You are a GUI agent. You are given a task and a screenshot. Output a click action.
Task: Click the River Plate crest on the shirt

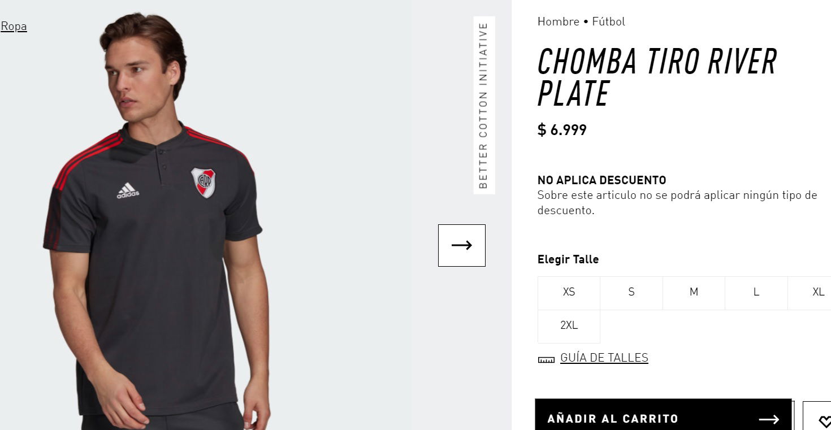pyautogui.click(x=203, y=182)
